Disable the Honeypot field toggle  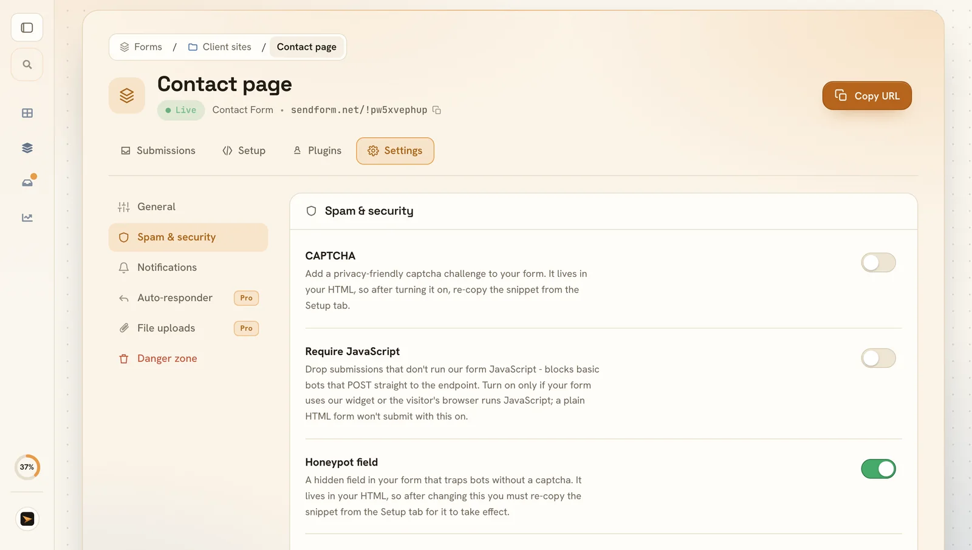[878, 469]
